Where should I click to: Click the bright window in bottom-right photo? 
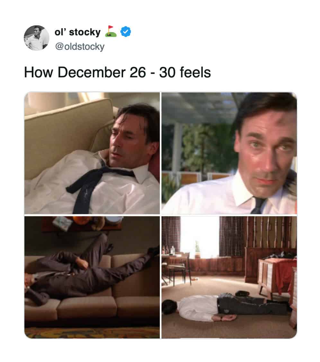tap(200, 236)
